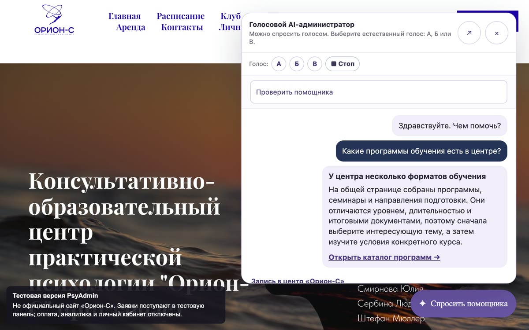Viewport: 529px width, 330px height.
Task: Open the Клуб menu item
Action: pos(231,16)
